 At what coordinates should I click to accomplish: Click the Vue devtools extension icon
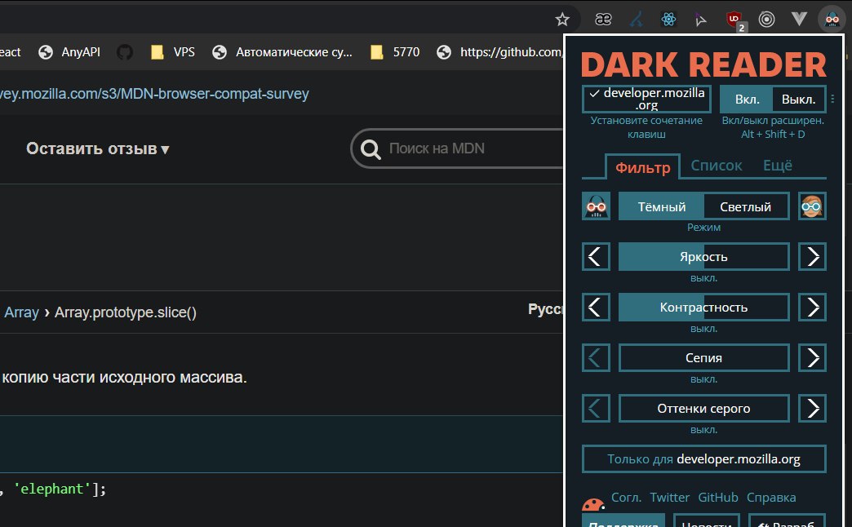coord(799,19)
